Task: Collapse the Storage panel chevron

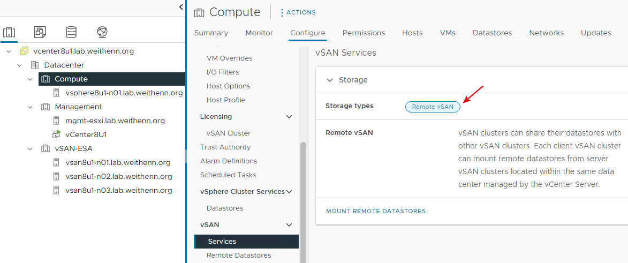Action: (330, 80)
